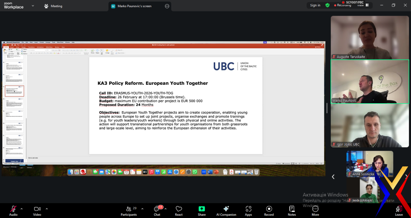411x218 pixels.
Task: Click the Sign in button
Action: tap(315, 5)
